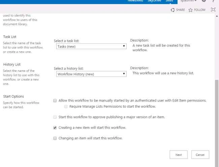Check Changing an item starts workflow
This screenshot has width=219, height=167.
[55, 138]
